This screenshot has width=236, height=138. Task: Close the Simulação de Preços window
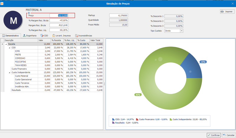tap(232, 4)
